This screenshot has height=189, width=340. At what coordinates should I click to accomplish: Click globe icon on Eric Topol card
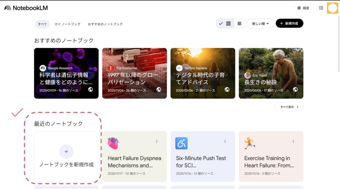click(295, 89)
